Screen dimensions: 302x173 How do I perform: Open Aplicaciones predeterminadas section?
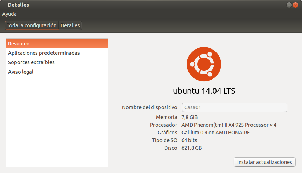57,53
